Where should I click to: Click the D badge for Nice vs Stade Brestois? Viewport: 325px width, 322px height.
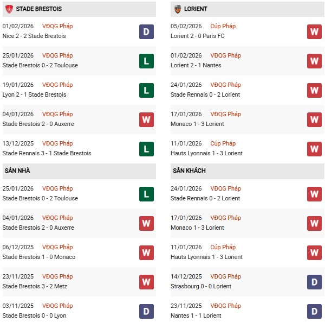click(x=146, y=31)
